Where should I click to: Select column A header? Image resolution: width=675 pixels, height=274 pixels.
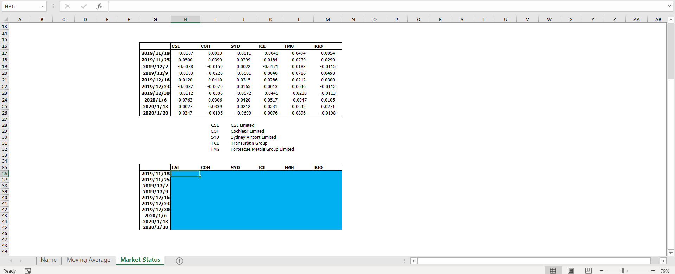[x=20, y=19]
